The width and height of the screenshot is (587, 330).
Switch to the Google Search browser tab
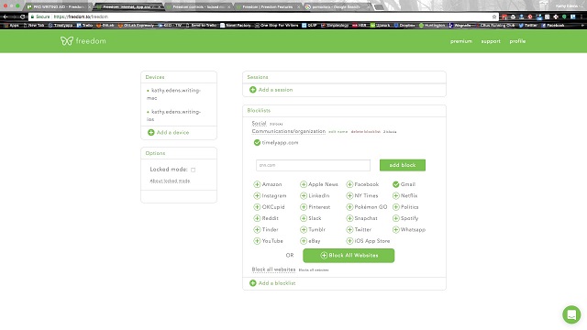click(x=337, y=6)
